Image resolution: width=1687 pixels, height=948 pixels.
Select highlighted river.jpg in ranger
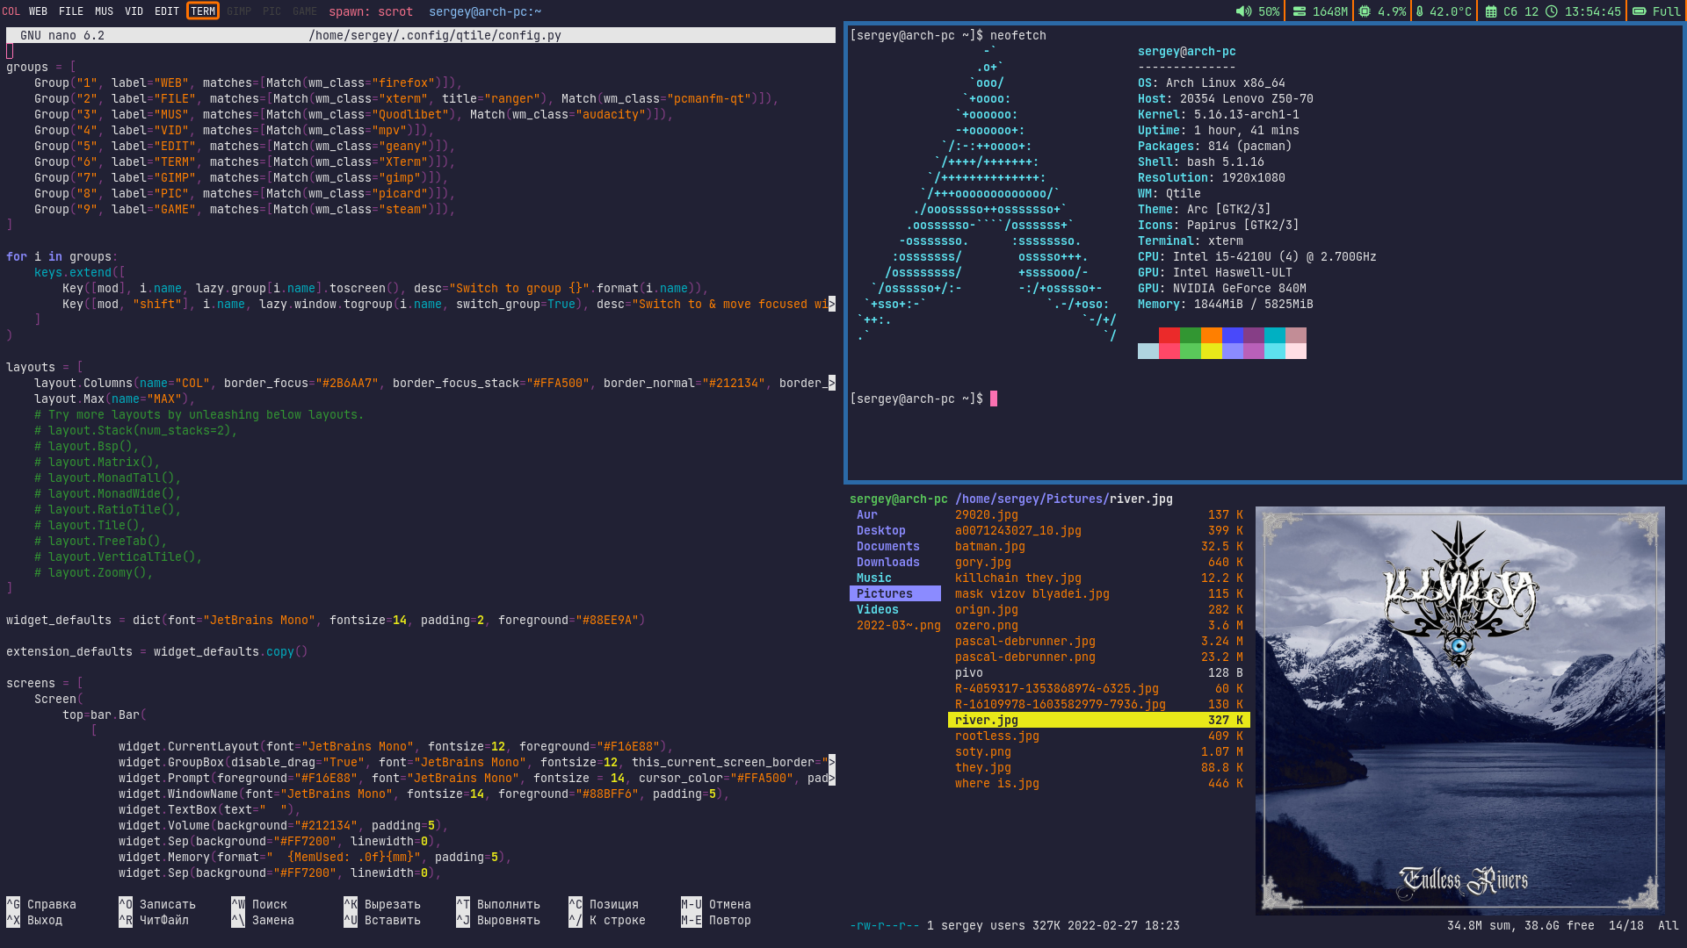click(1099, 720)
